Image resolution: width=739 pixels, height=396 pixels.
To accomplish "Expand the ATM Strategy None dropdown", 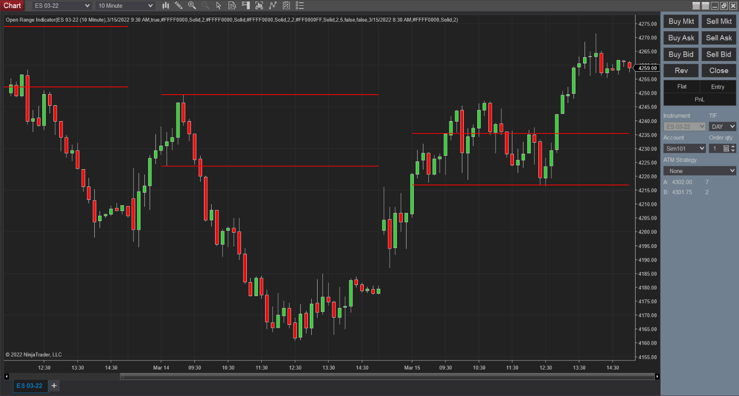I will (x=700, y=171).
